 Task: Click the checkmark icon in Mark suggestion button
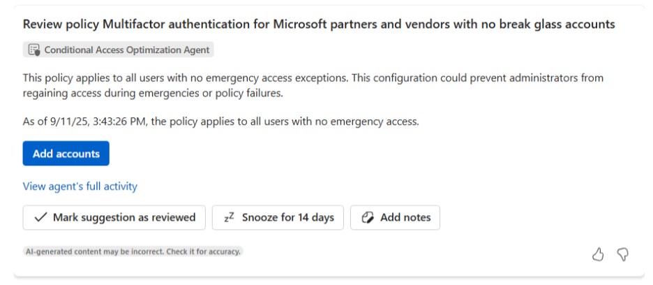40,218
